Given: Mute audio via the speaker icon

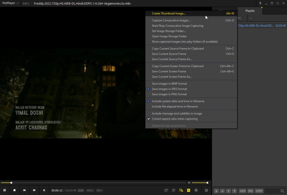Looking at the screenshot, I should (189, 183).
